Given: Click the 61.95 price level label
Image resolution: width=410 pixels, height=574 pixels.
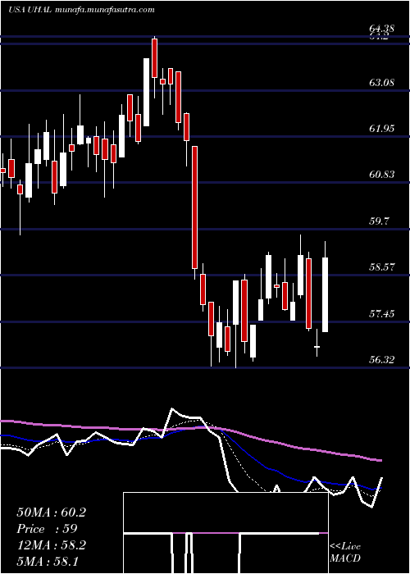Looking at the screenshot, I should (382, 128).
